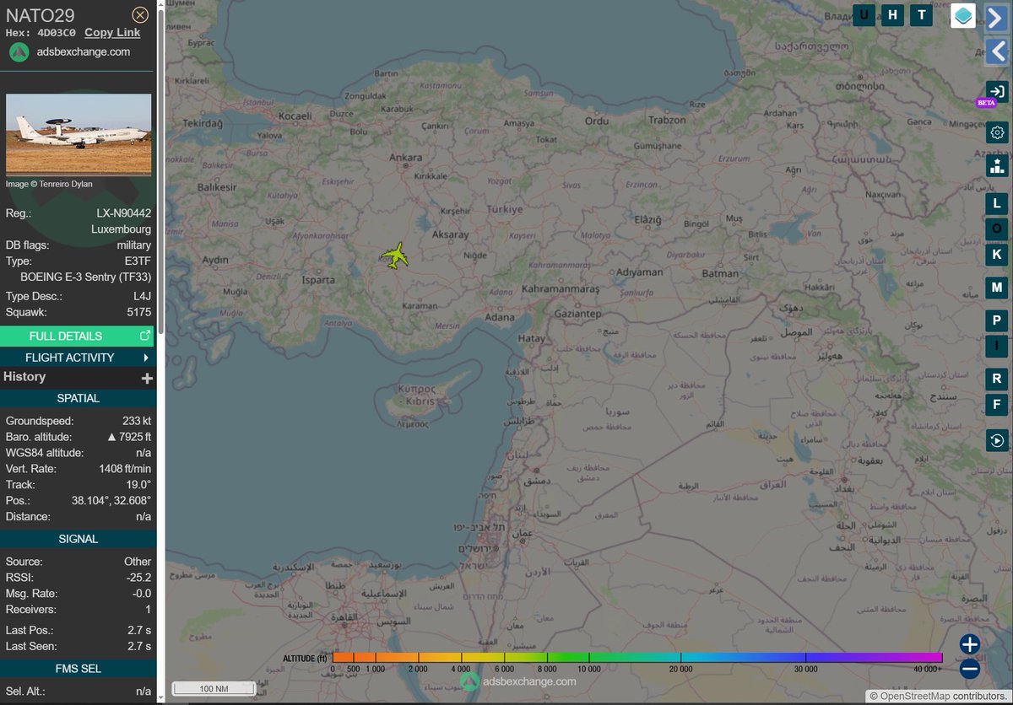Open the adsbexchange.com link in sidebar
The image size is (1013, 705).
coord(84,51)
